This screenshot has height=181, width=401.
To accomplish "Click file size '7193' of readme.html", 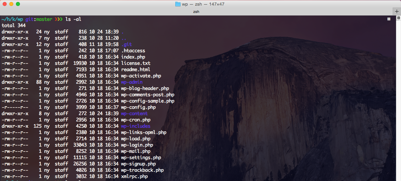I will point(81,69).
